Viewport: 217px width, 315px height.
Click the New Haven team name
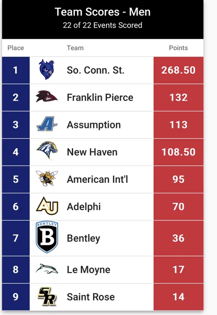[x=92, y=152]
